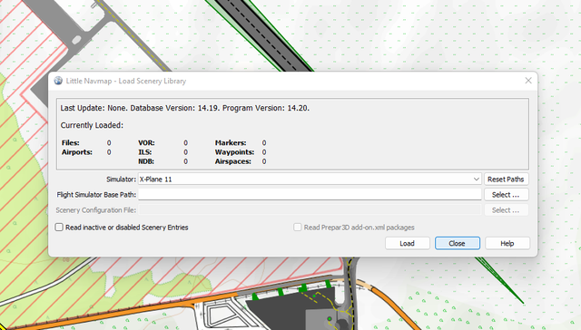
Task: Click the 'ILS:' count label
Action: point(145,152)
